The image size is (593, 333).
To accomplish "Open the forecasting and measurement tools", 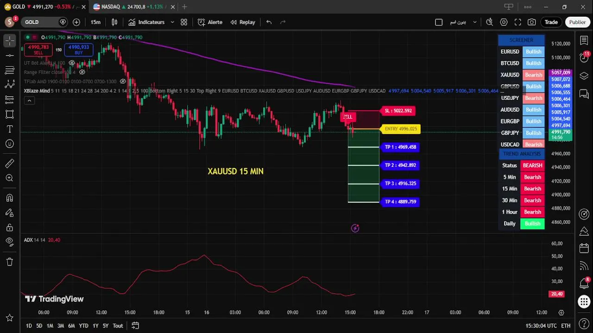I will [x=9, y=99].
